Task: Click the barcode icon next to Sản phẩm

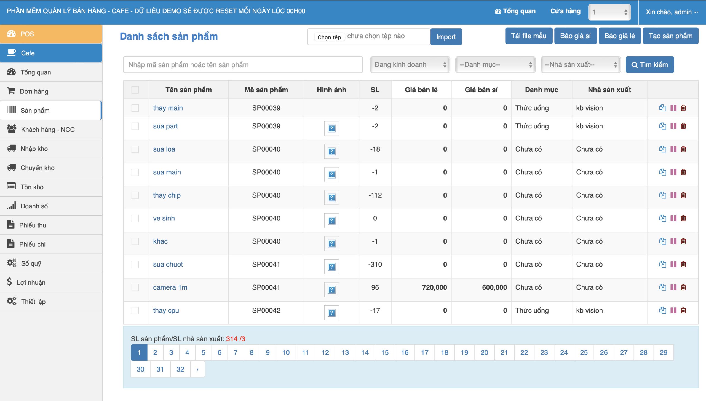Action: click(11, 110)
